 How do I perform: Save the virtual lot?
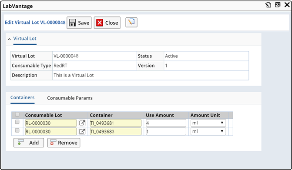click(x=79, y=23)
